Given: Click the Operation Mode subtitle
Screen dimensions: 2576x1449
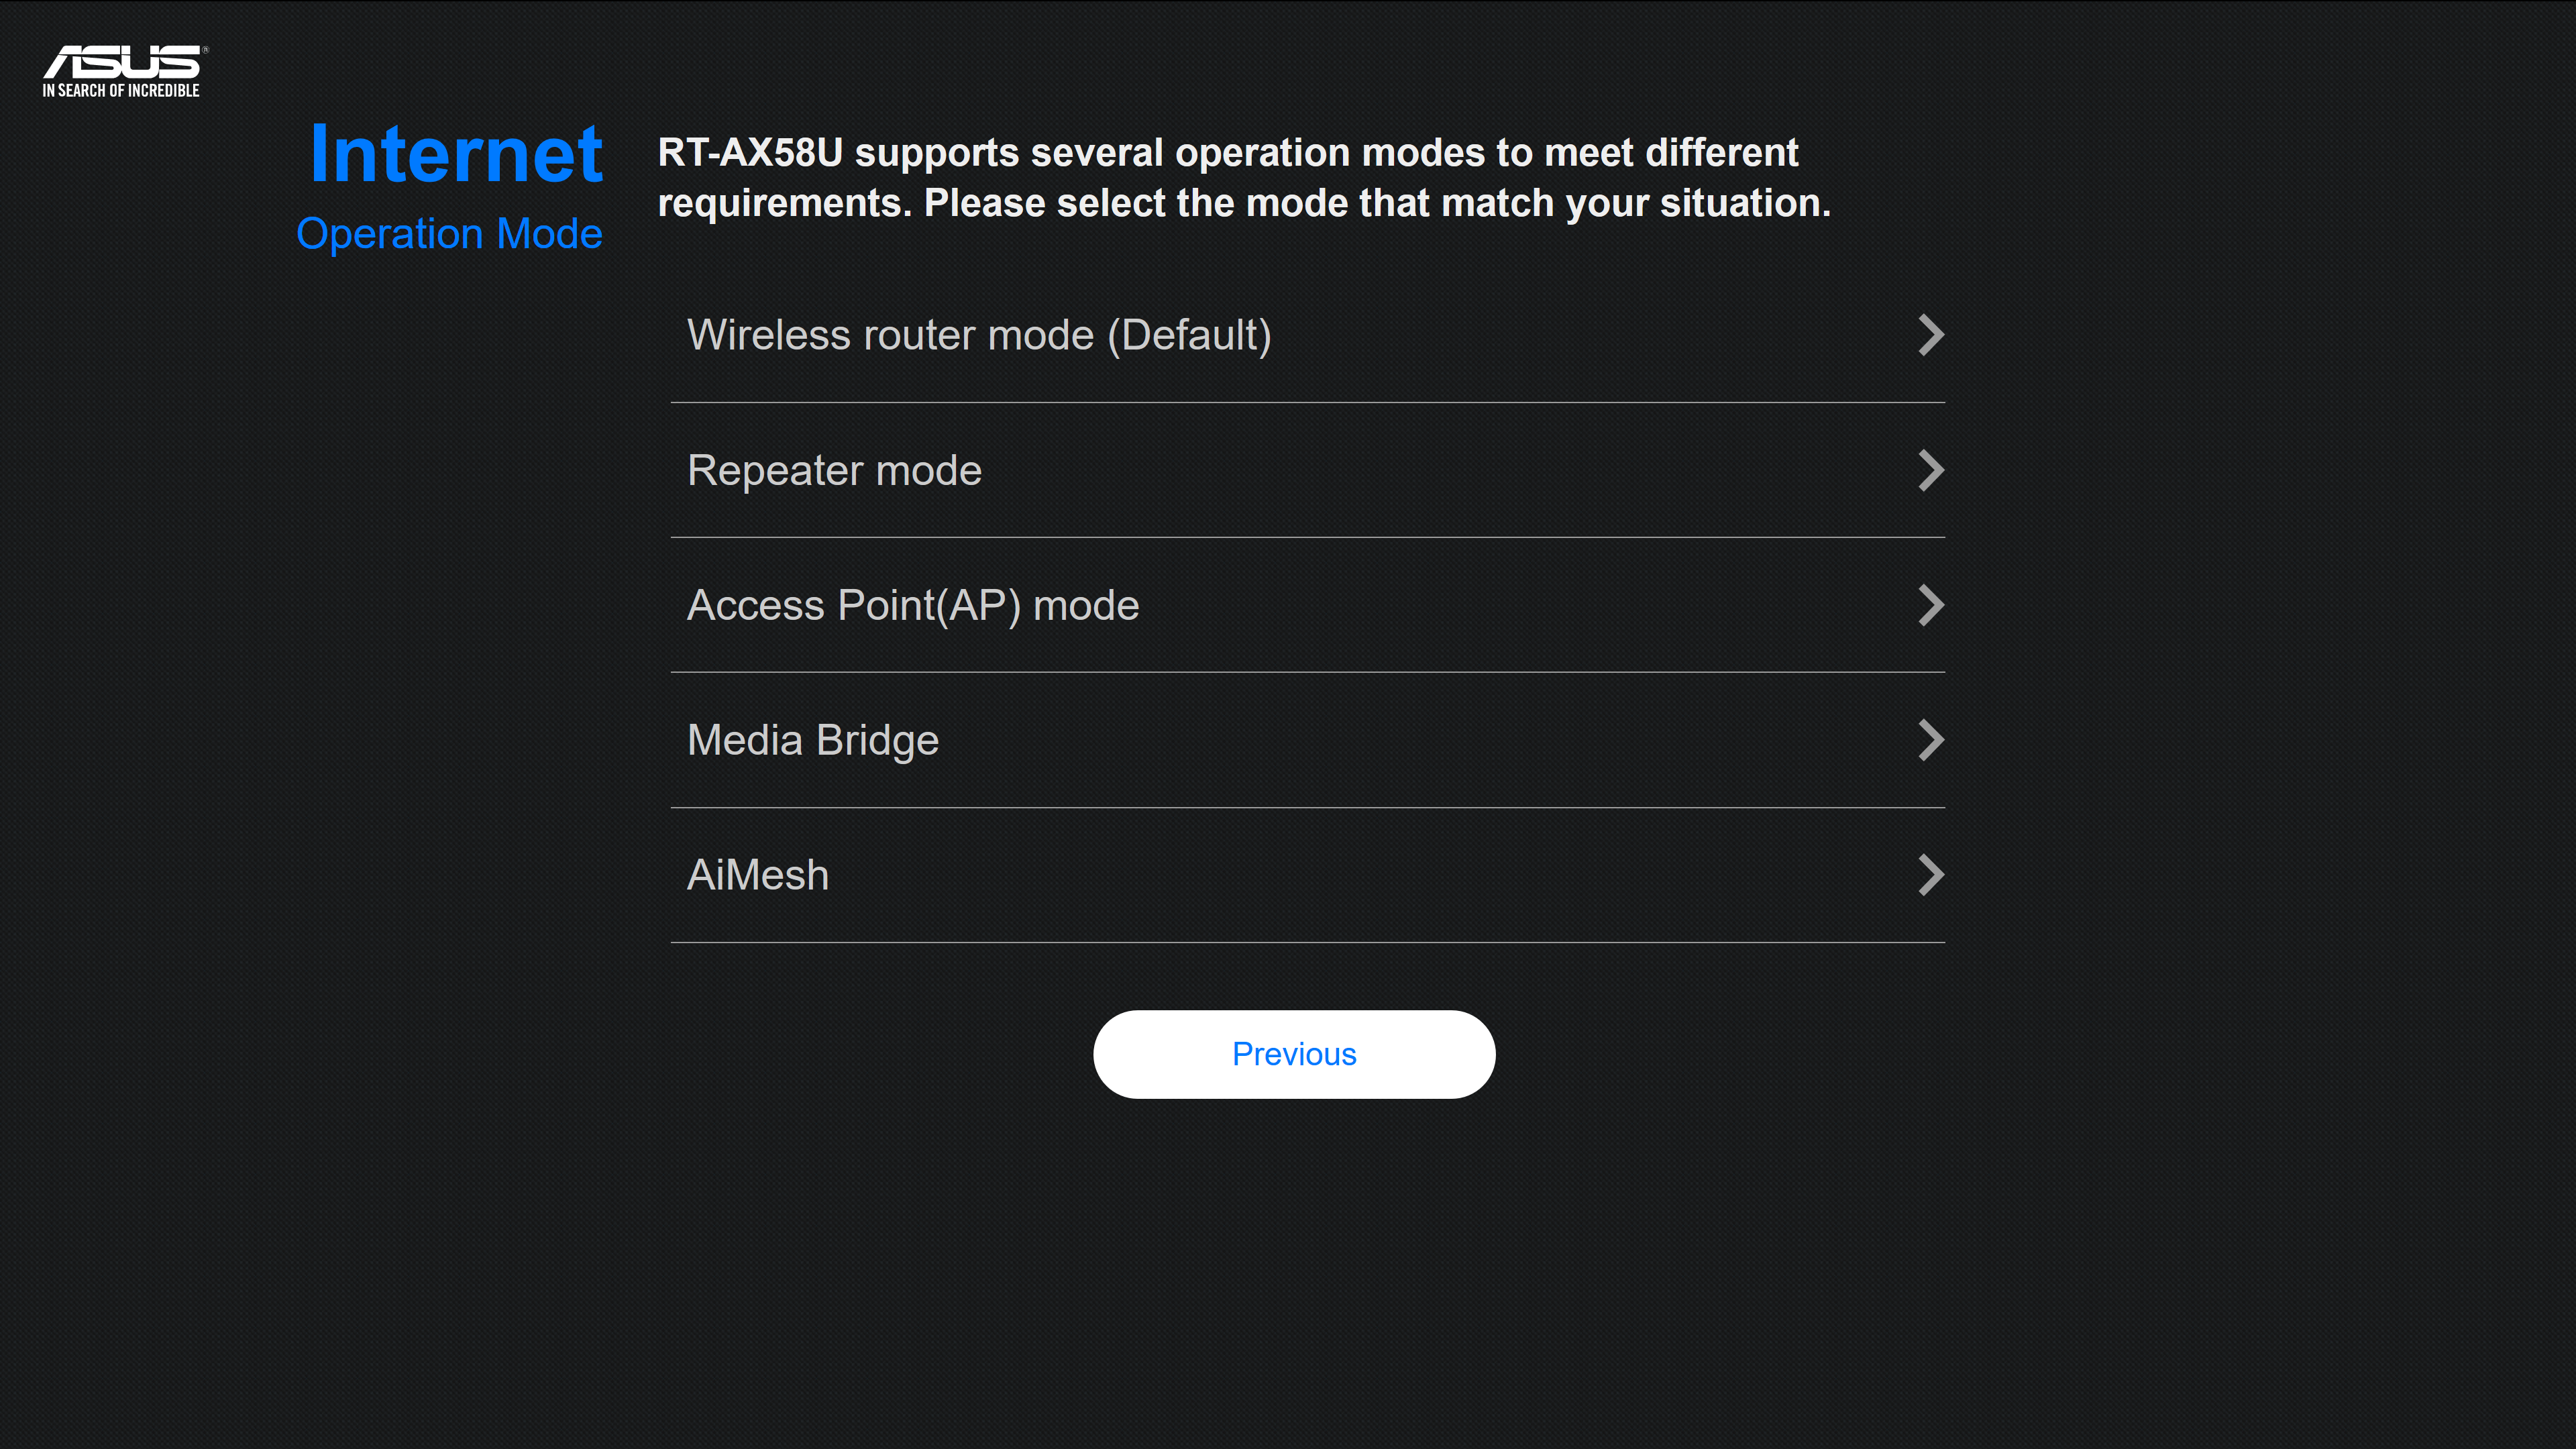Looking at the screenshot, I should pyautogui.click(x=449, y=234).
